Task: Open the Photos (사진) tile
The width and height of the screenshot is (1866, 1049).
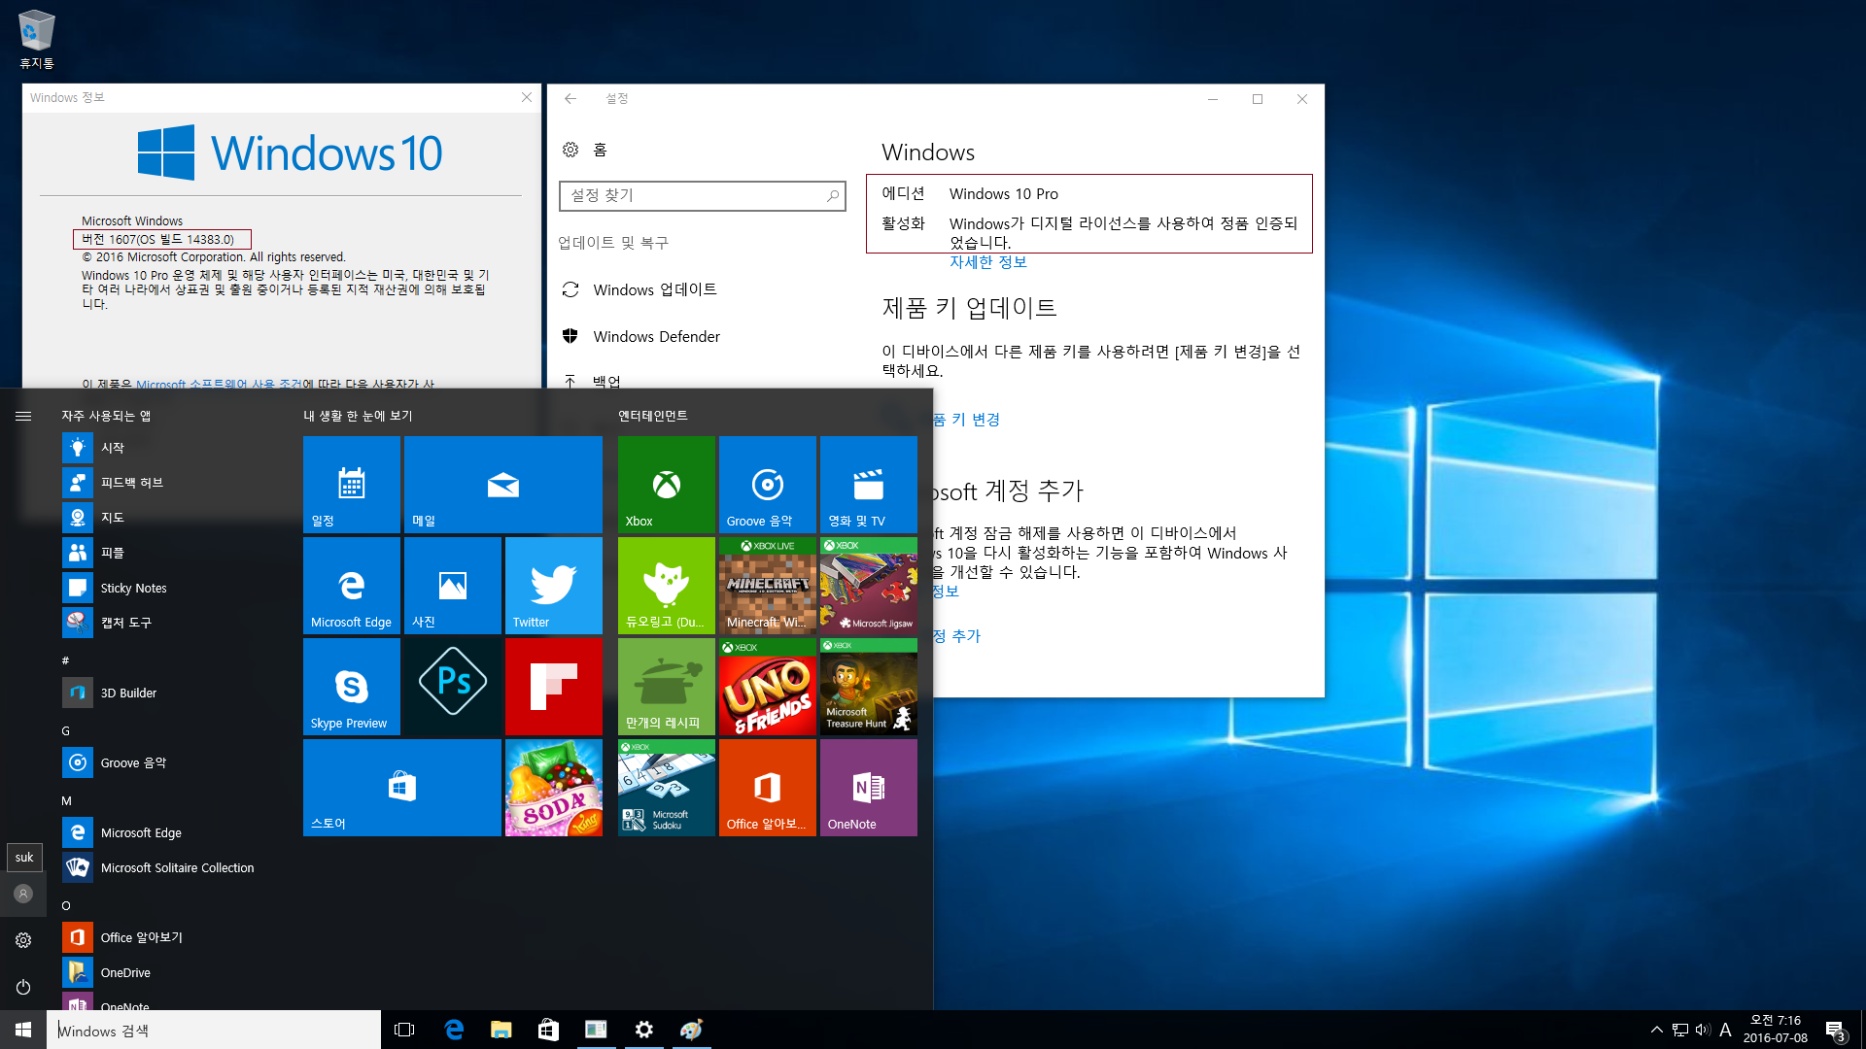Action: click(453, 585)
